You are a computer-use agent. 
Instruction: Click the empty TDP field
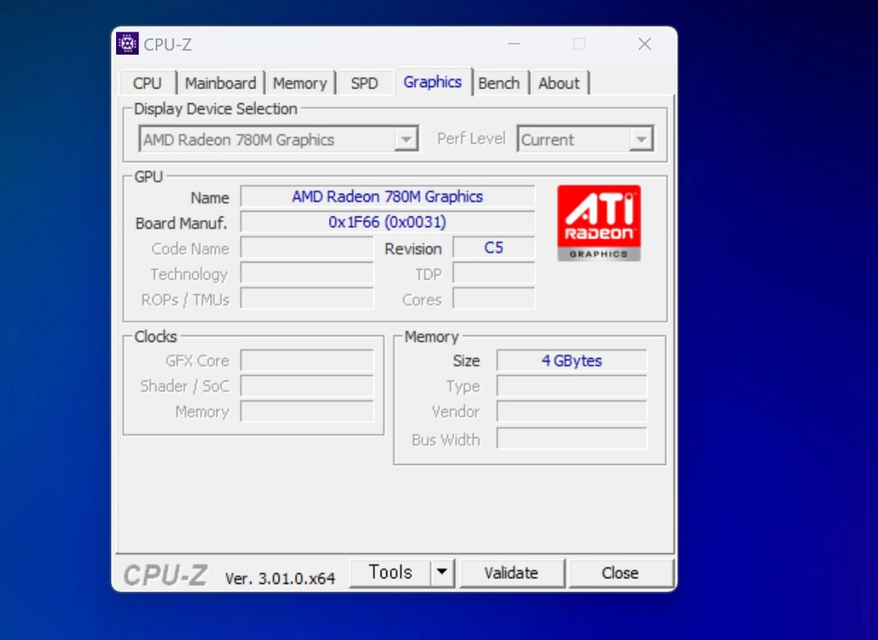pos(494,273)
